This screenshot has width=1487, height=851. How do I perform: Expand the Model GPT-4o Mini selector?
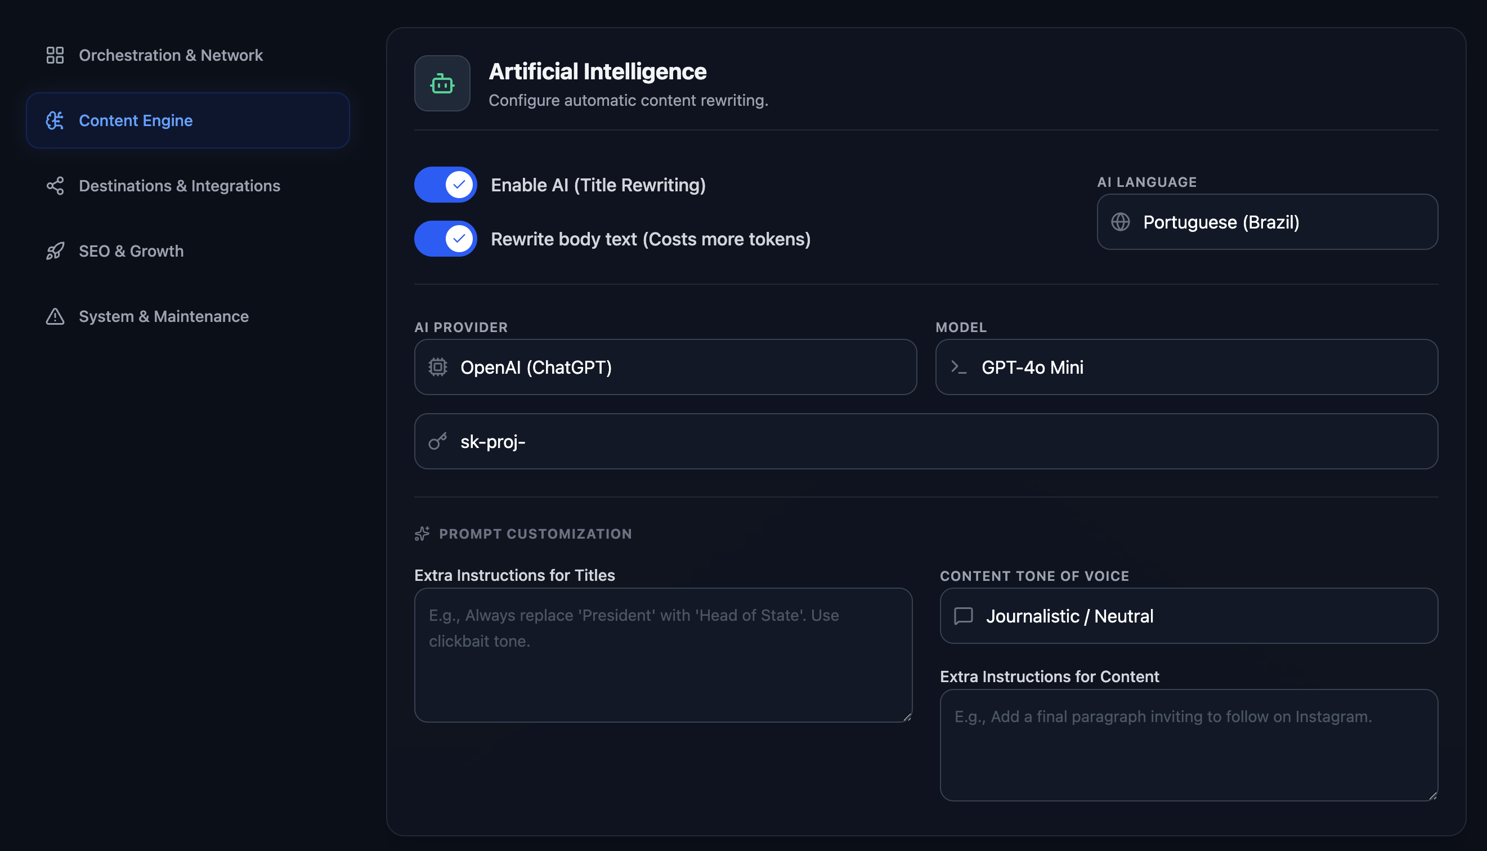coord(1186,367)
